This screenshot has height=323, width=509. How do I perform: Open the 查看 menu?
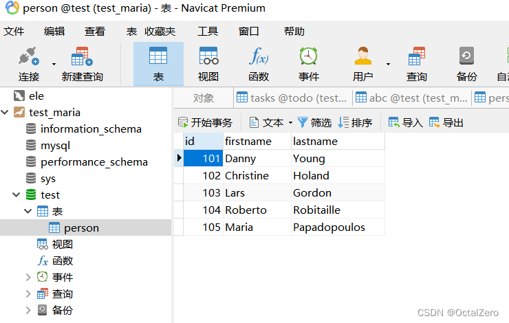95,32
